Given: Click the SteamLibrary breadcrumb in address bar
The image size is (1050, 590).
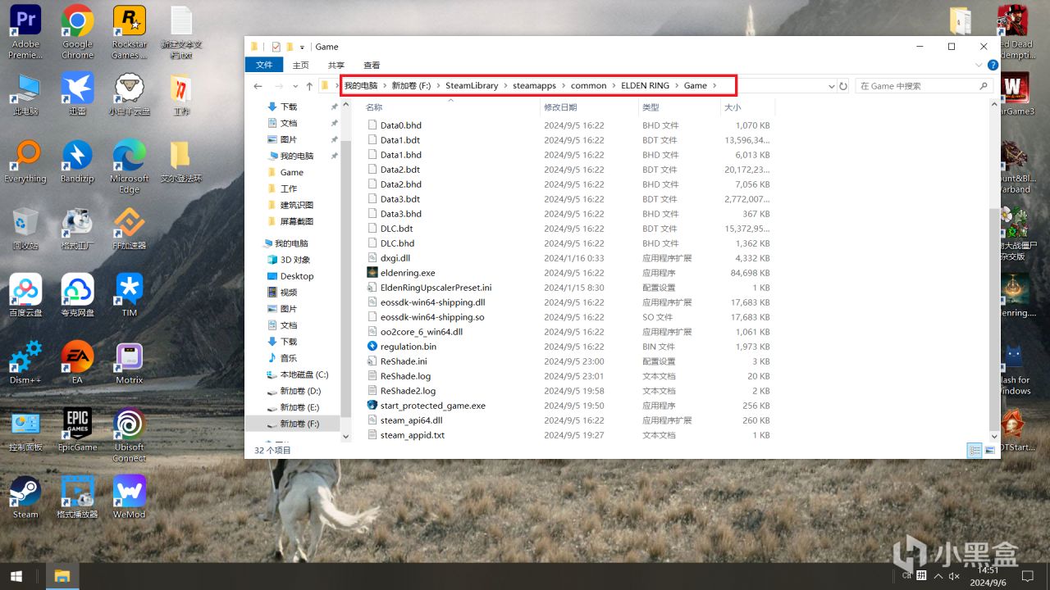Looking at the screenshot, I should coord(472,86).
